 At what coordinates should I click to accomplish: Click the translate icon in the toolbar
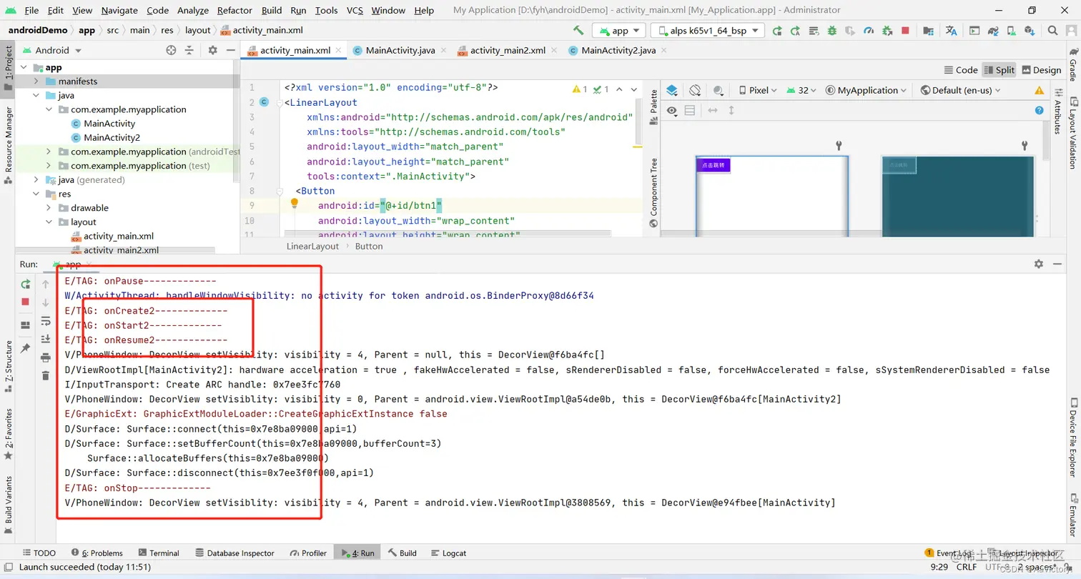click(951, 31)
